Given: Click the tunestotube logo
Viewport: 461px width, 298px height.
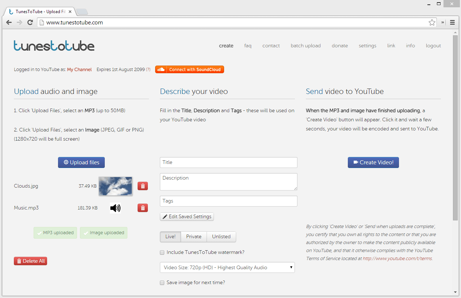Looking at the screenshot, I should click(54, 46).
